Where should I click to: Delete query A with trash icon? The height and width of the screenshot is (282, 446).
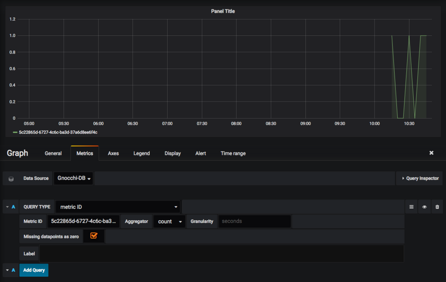(x=437, y=207)
